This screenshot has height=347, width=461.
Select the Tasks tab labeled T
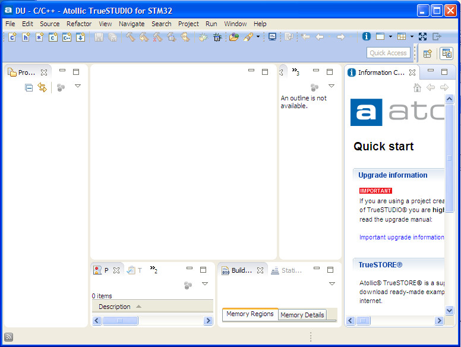[134, 270]
